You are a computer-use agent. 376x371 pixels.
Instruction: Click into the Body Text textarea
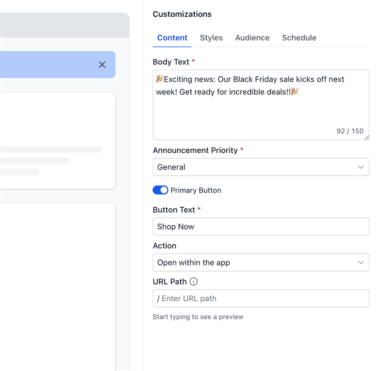pos(261,105)
